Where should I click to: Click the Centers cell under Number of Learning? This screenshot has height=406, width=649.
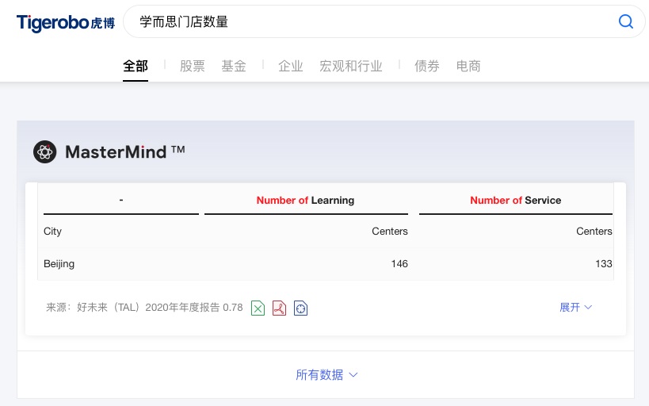pyautogui.click(x=390, y=232)
